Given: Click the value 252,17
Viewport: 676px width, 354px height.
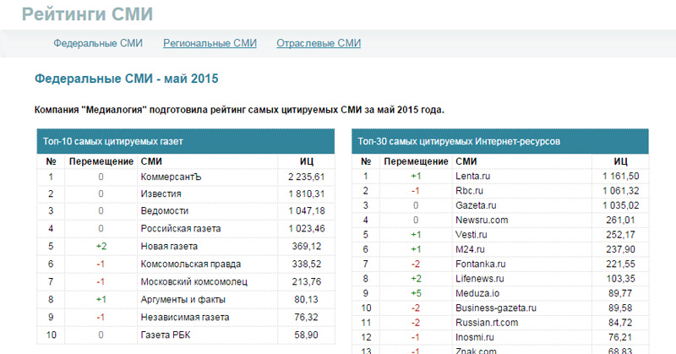Looking at the screenshot, I should (x=620, y=235).
